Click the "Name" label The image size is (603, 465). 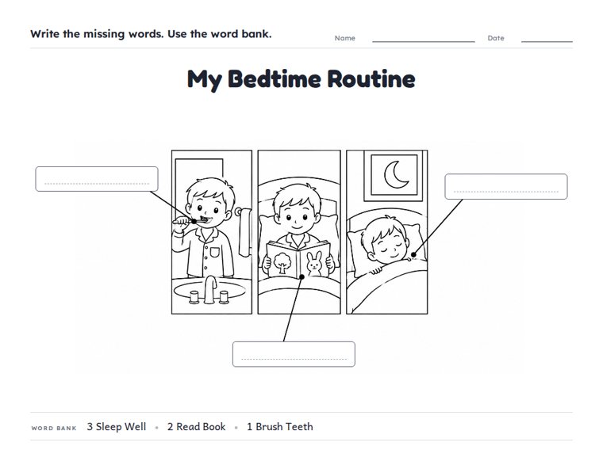point(345,38)
